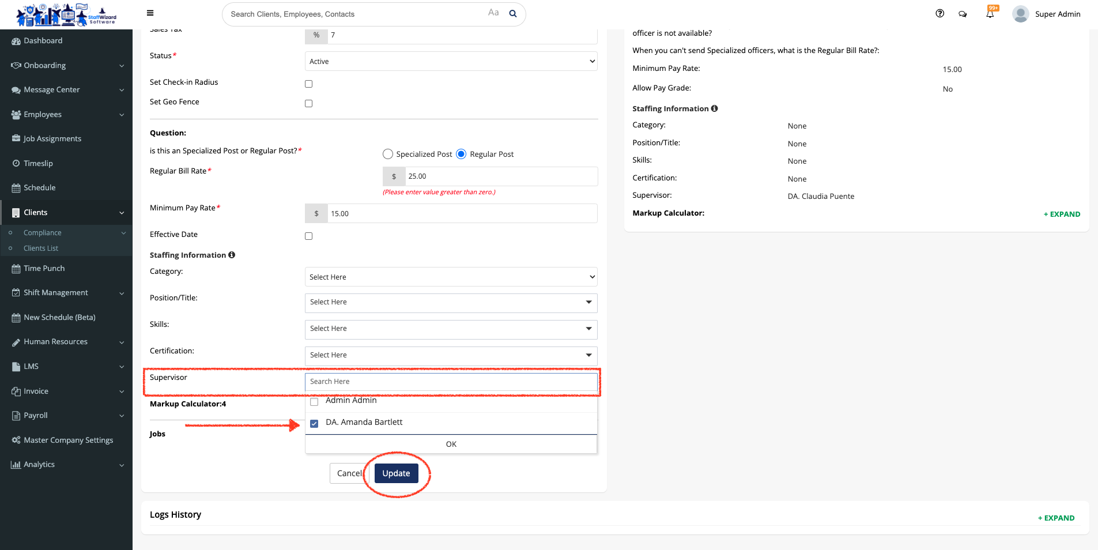The image size is (1098, 550).
Task: Expand the Logs History section
Action: [1056, 518]
